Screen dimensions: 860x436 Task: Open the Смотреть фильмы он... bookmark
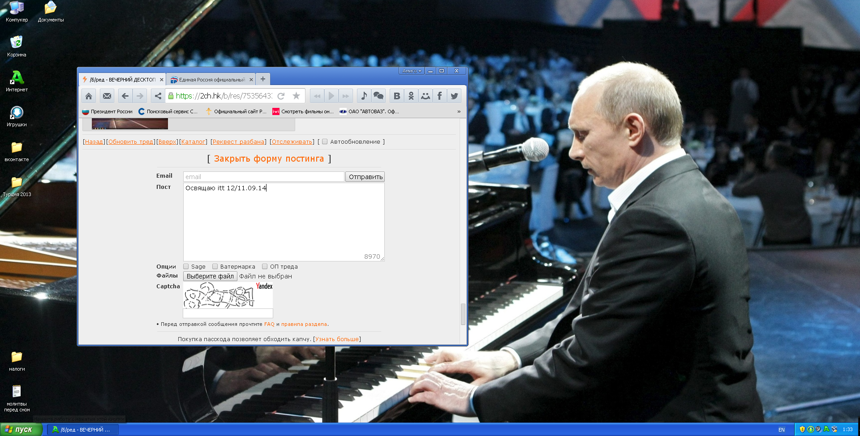click(303, 111)
